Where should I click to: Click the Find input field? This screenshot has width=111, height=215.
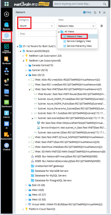38,34
